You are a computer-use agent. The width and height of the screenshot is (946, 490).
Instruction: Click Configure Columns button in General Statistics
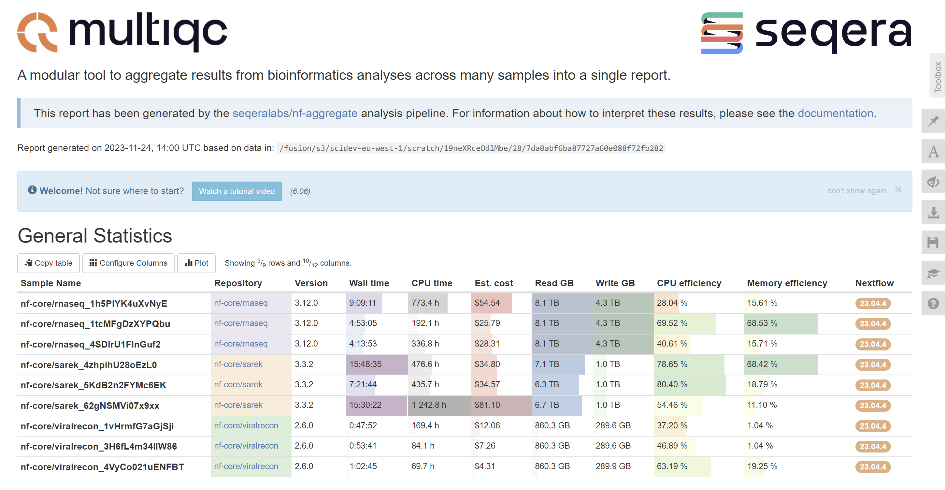(x=127, y=262)
